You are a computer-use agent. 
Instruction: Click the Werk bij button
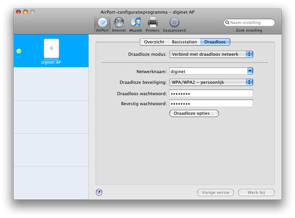(256, 192)
